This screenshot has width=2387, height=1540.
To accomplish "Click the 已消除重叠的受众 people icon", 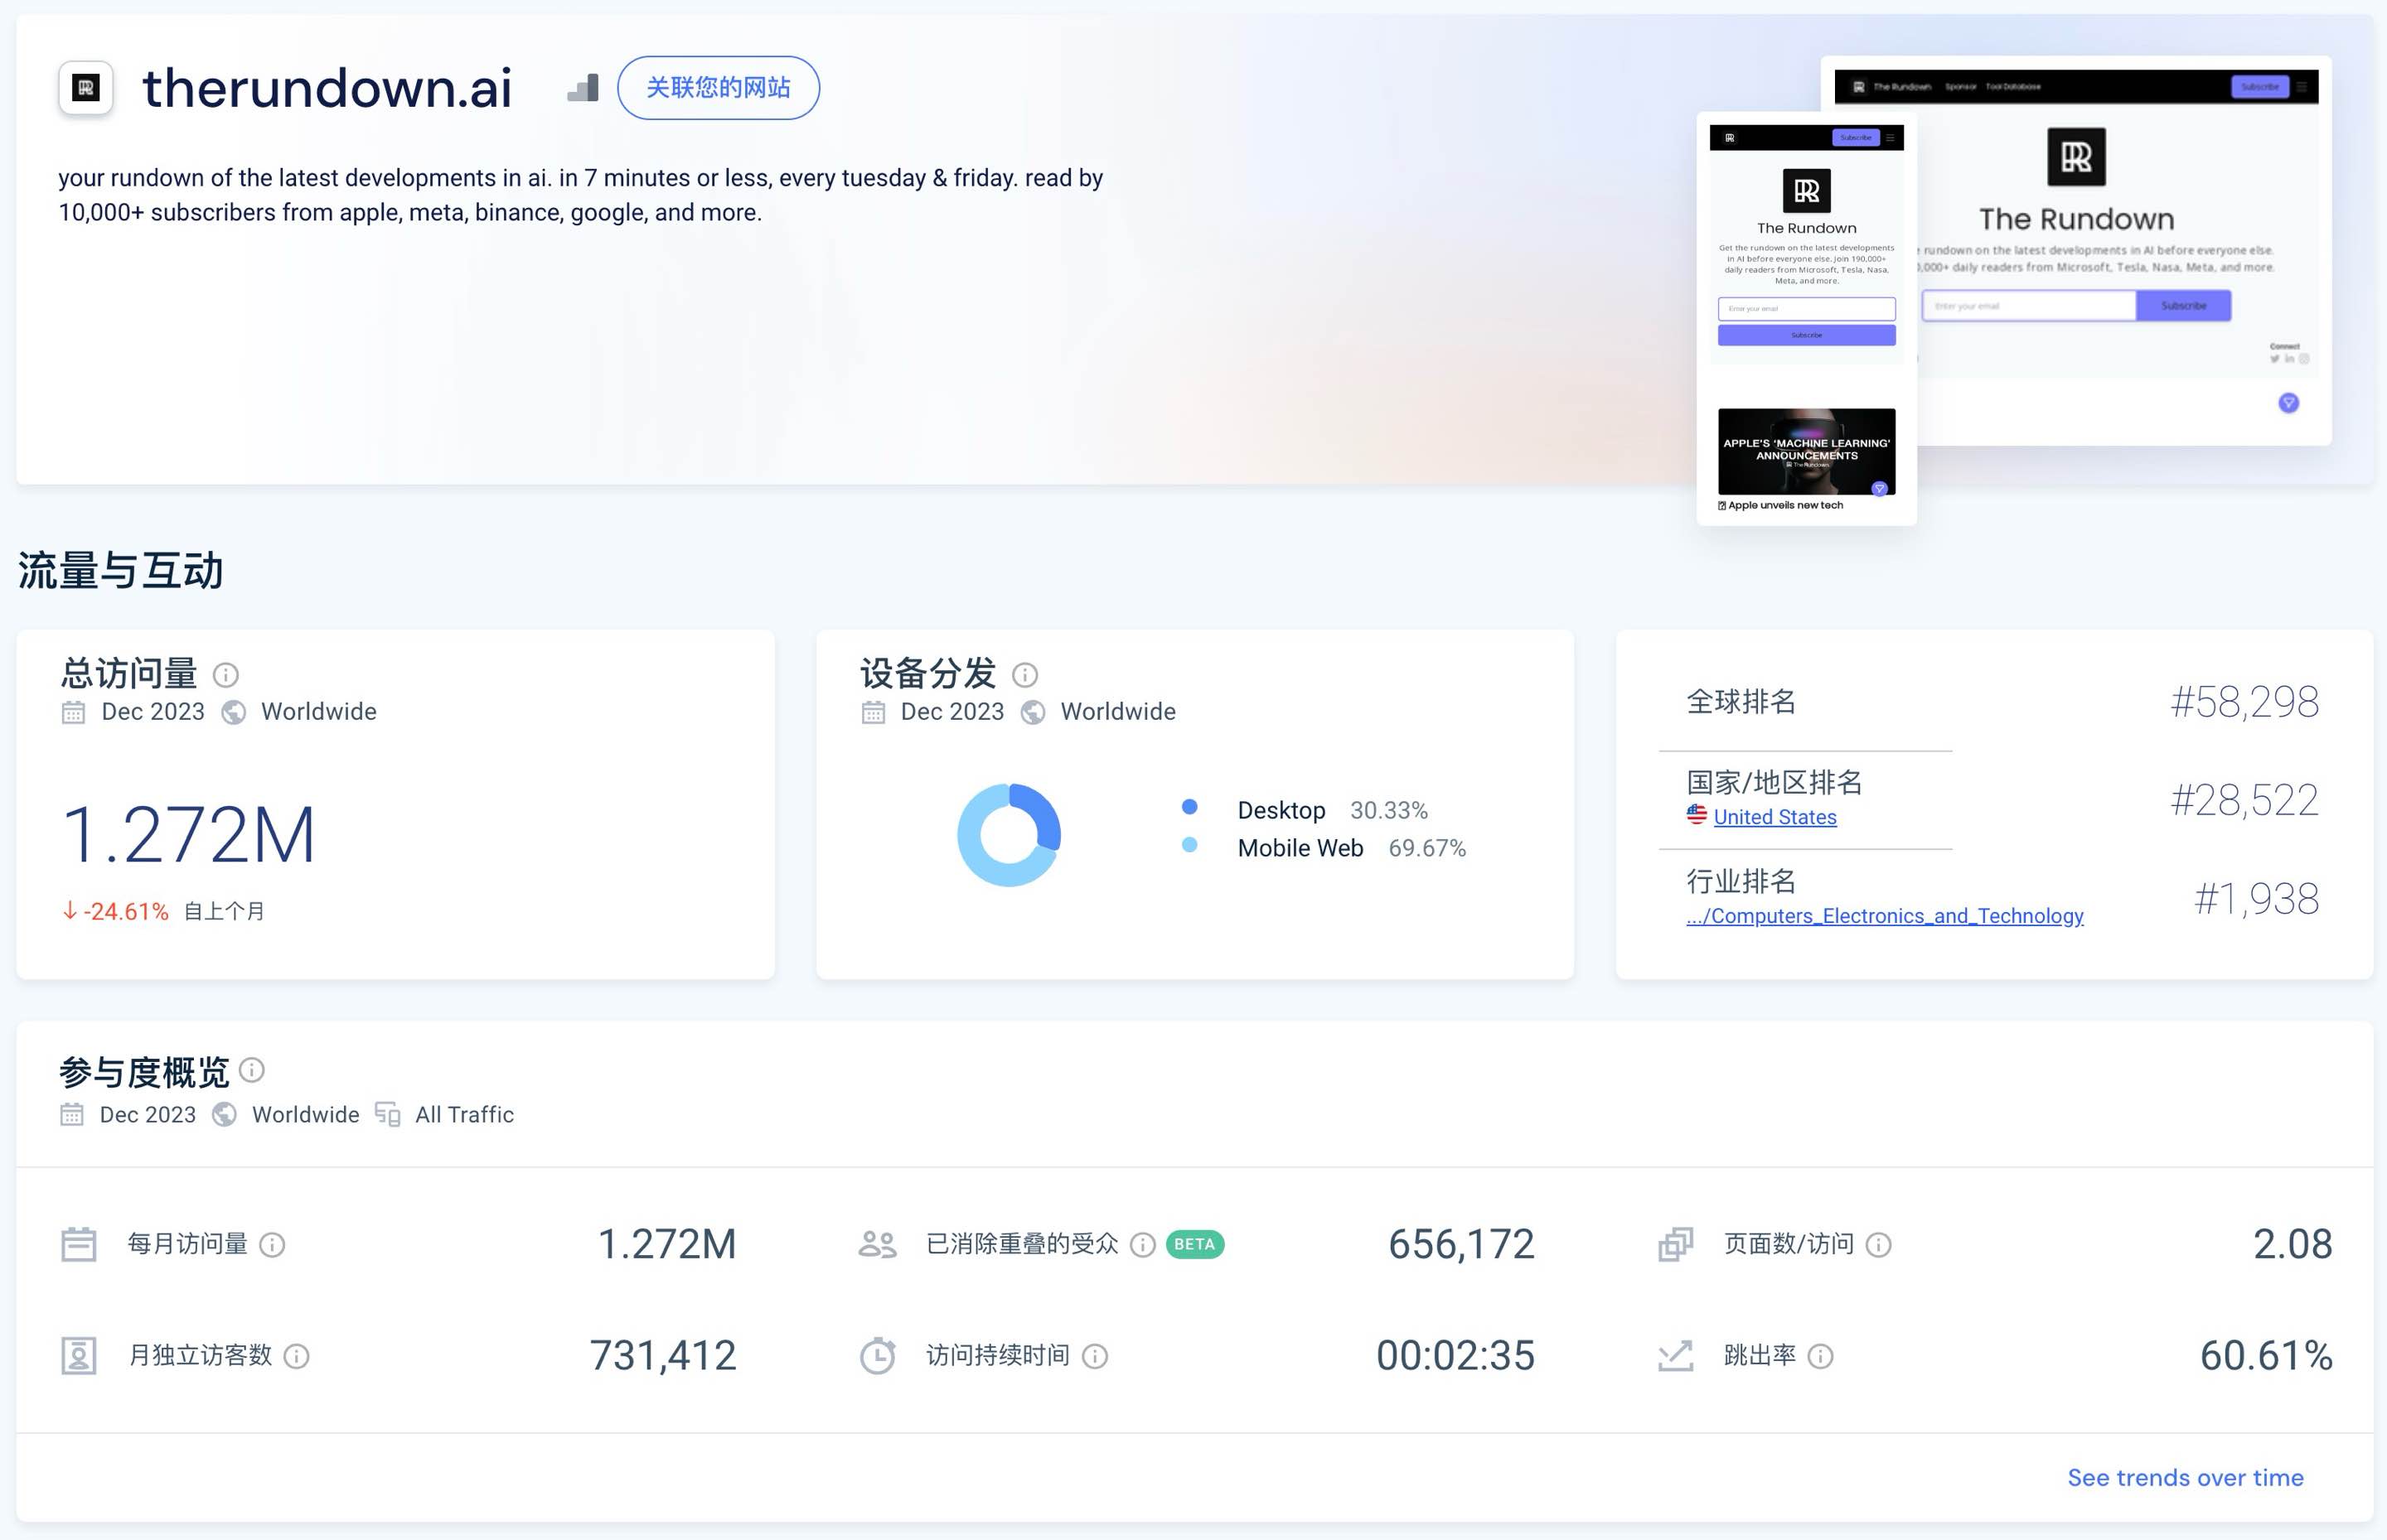I will click(878, 1244).
